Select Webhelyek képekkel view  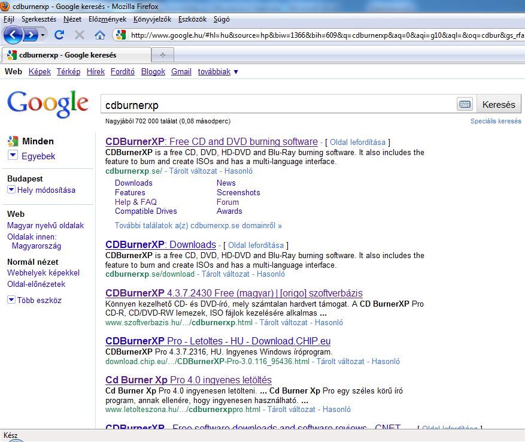pos(44,273)
